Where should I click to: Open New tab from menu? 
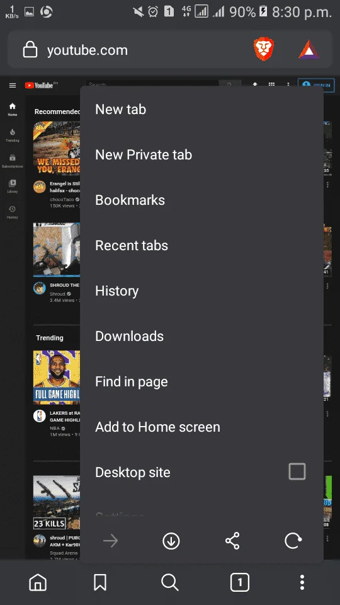pos(201,109)
